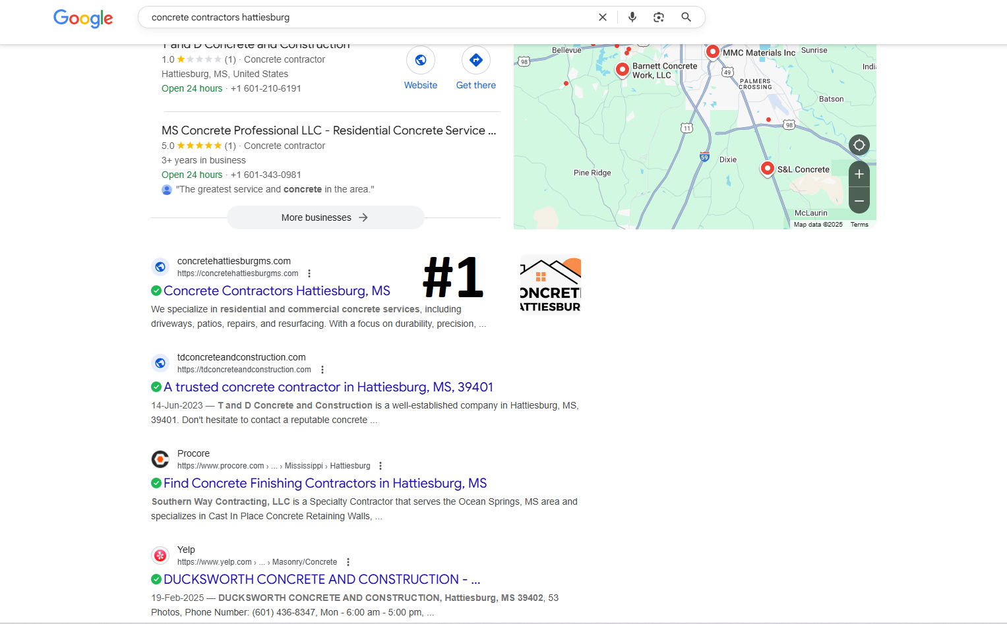
Task: Open Google Lens image search icon
Action: [659, 17]
